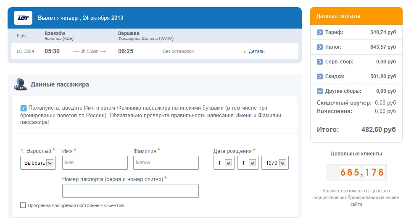Open the Детали flight details link
The width and height of the screenshot is (414, 218).
point(256,52)
